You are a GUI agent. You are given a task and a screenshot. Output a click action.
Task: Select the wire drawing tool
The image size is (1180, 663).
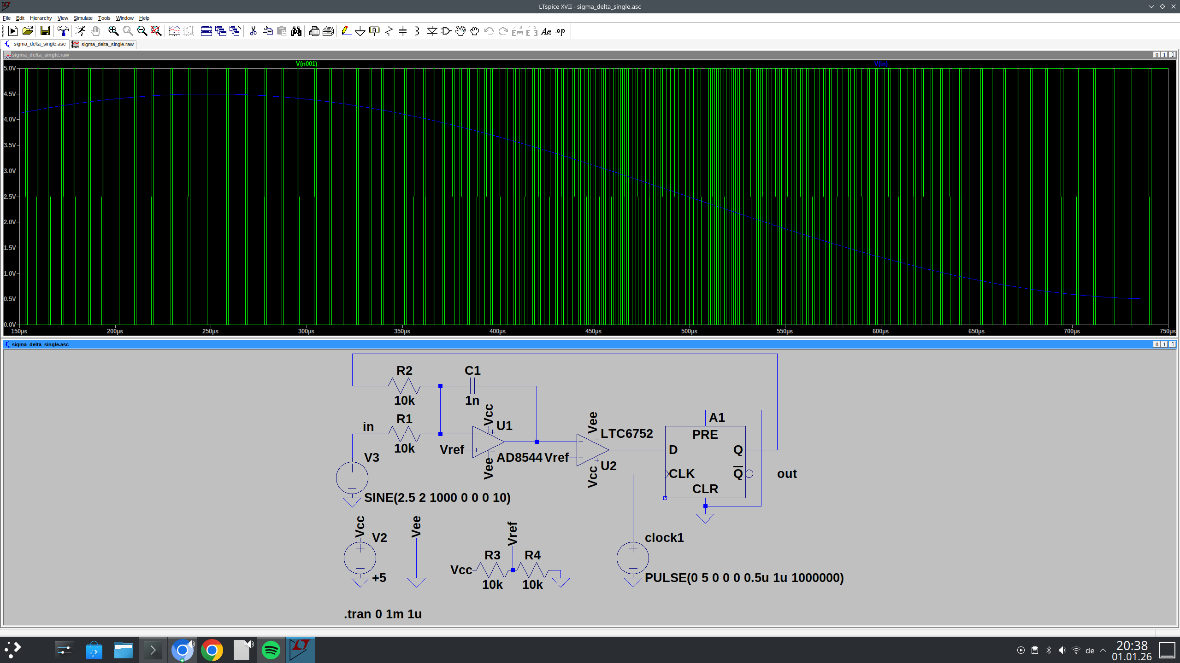(x=346, y=31)
